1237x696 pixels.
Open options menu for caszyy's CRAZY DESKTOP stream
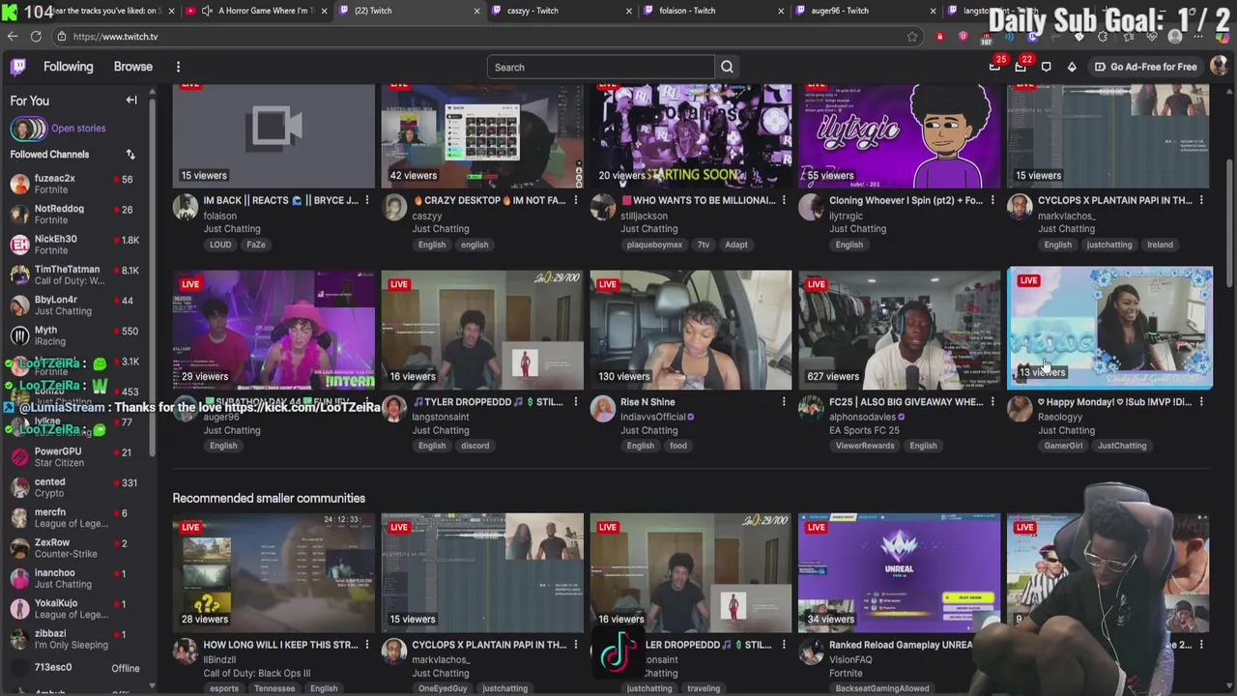(575, 200)
